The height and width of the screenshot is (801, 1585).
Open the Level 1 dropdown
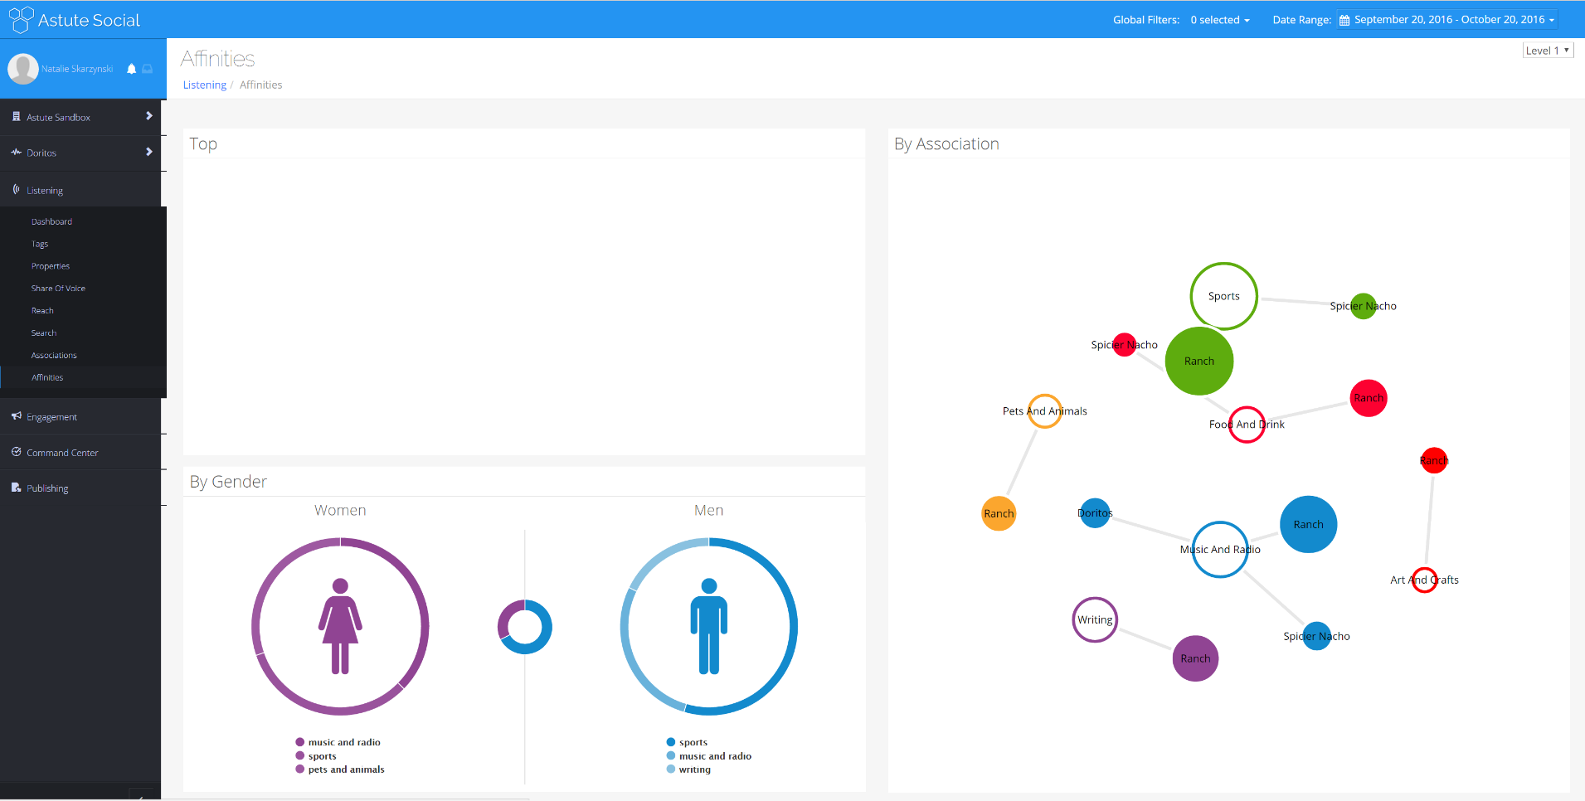pyautogui.click(x=1548, y=51)
